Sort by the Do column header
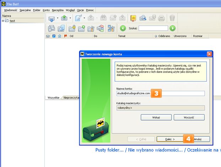The width and height of the screenshot is (221, 167). 105,36
